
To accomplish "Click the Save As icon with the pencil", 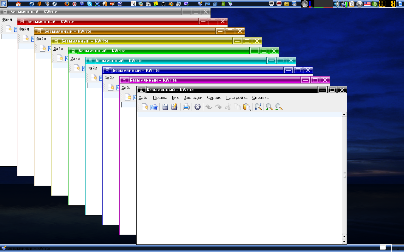I will tap(174, 107).
